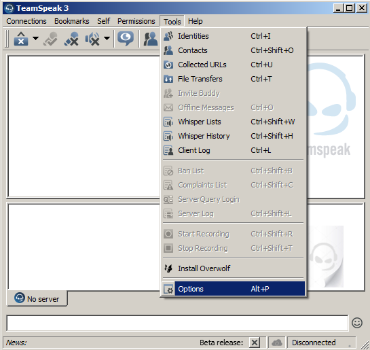Click the Collected URLs globe icon
This screenshot has width=370, height=350.
coord(168,65)
